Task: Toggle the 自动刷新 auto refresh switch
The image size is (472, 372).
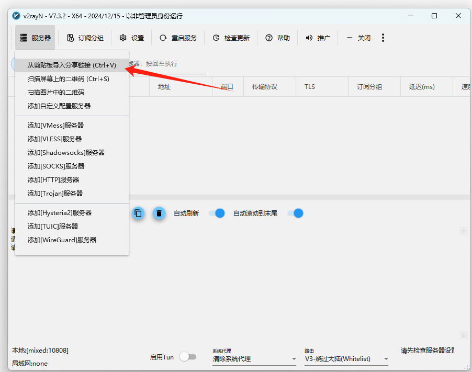Action: [217, 213]
